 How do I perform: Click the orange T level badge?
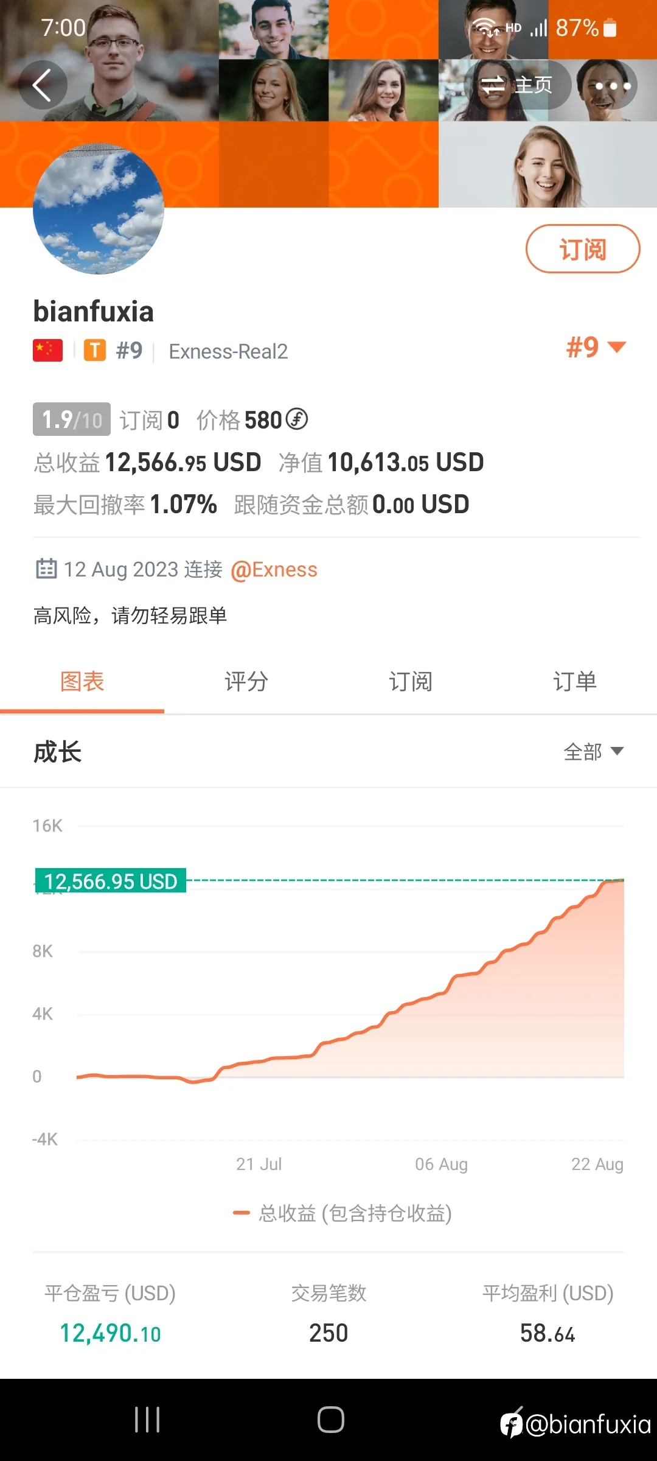point(94,351)
